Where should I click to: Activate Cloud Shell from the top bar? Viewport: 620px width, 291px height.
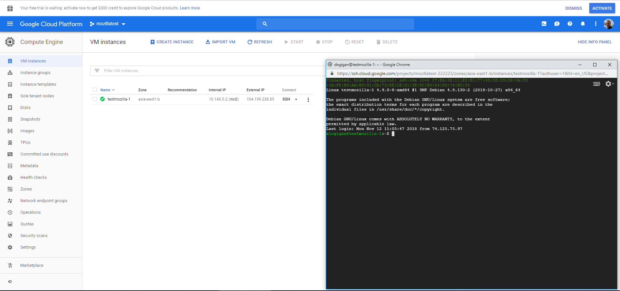pyautogui.click(x=544, y=24)
